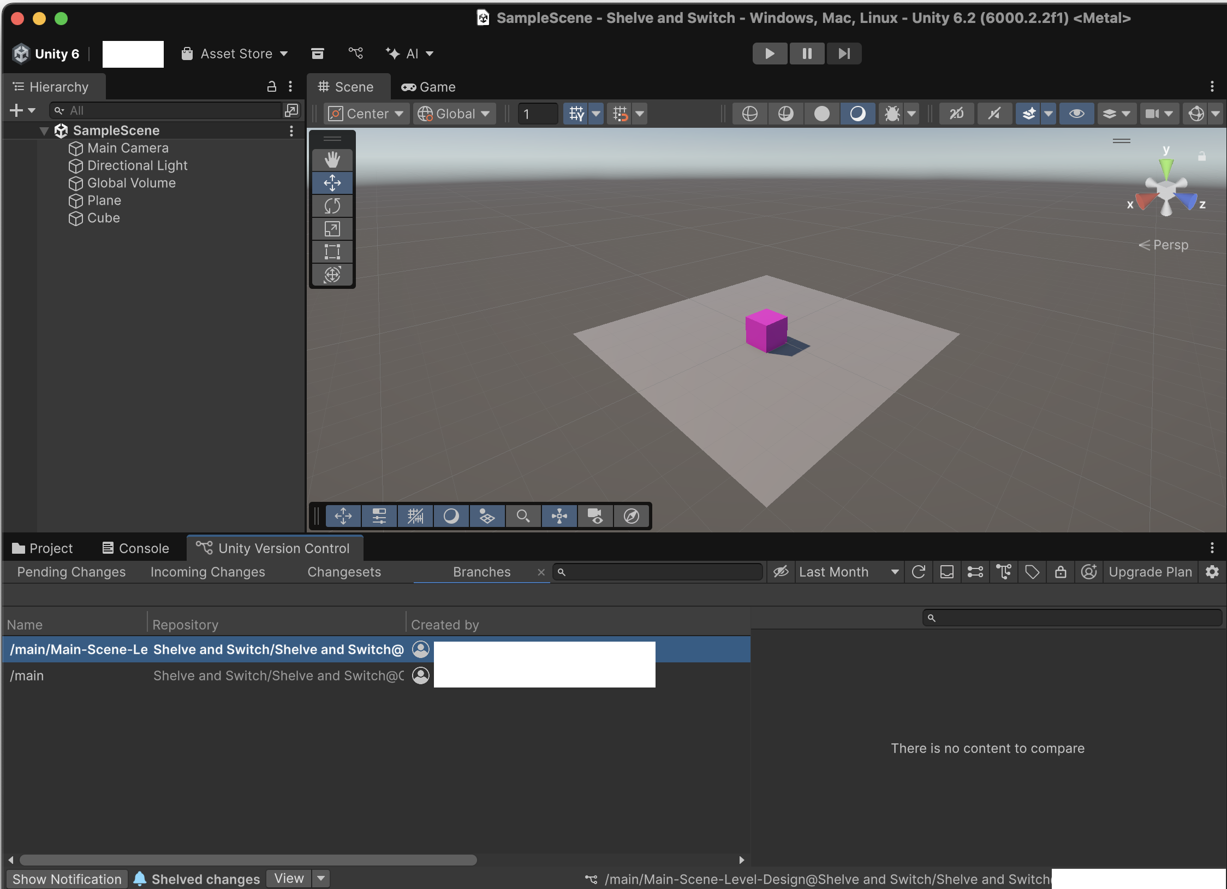Select the Rotate tool
Viewport: 1227px width, 889px height.
tap(332, 206)
